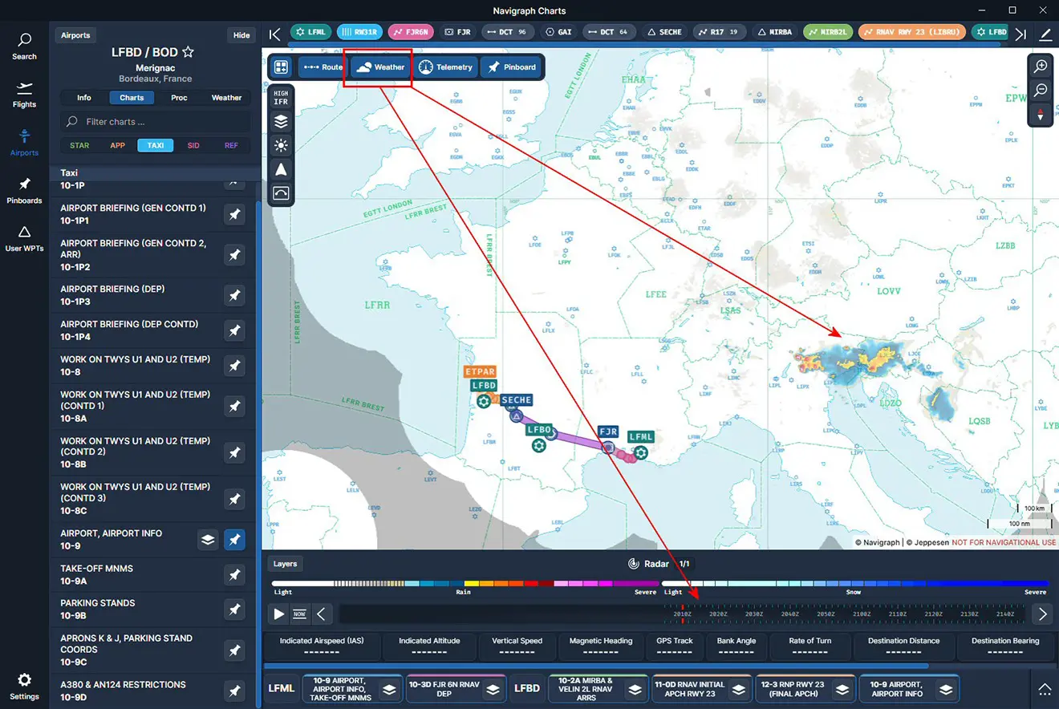1059x709 pixels.
Task: Select the 2010Z radar timeline marker
Action: click(x=682, y=614)
